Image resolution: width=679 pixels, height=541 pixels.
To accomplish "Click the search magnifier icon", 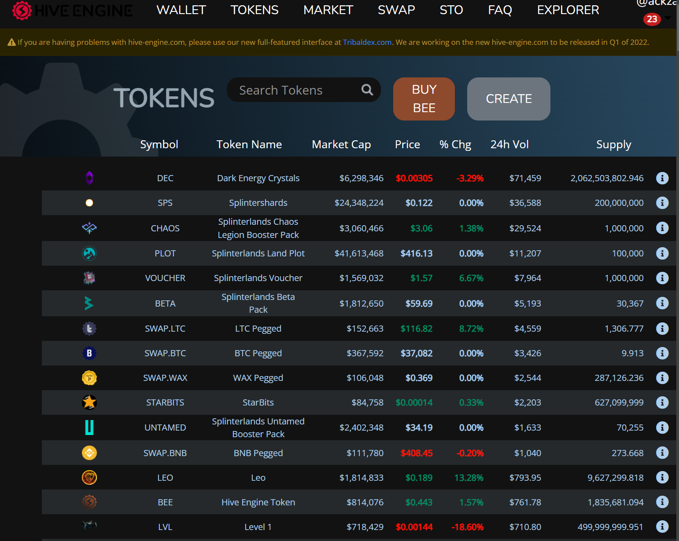I will click(367, 90).
